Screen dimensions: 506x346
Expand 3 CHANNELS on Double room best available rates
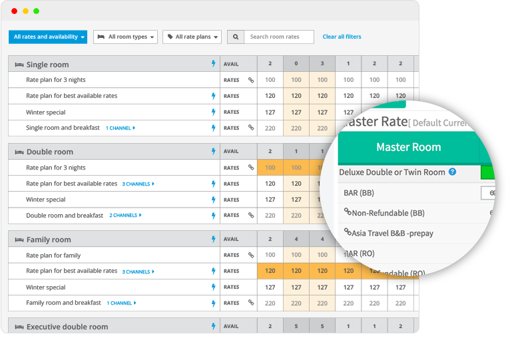coord(138,184)
